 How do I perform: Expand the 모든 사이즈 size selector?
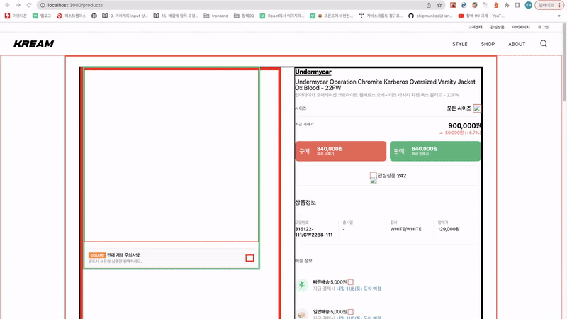[x=476, y=108]
